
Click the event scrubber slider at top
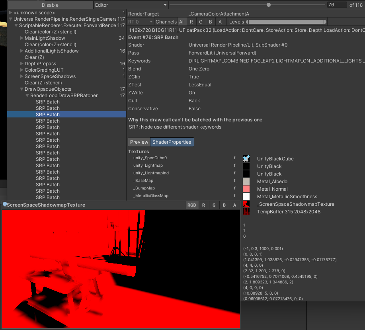click(x=268, y=4)
